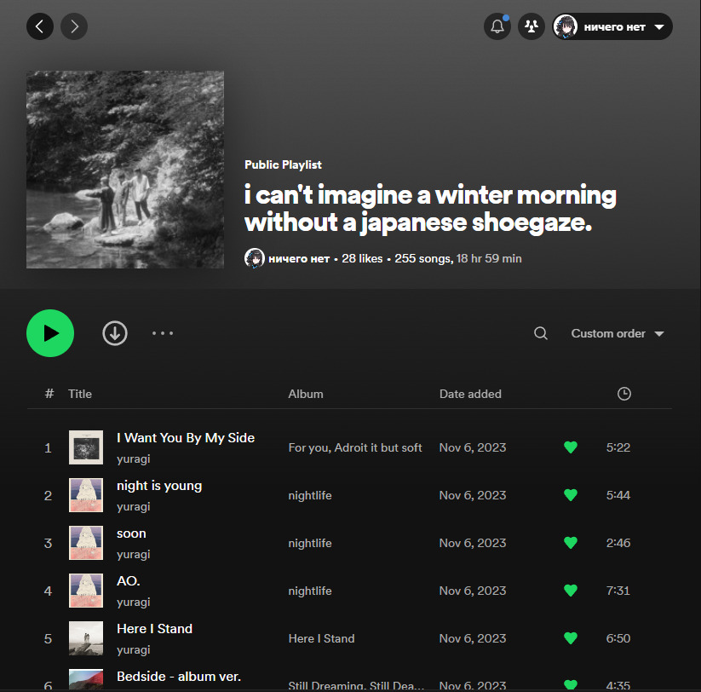Open yuragi artist under night is young
Image resolution: width=701 pixels, height=692 pixels.
pyautogui.click(x=133, y=507)
